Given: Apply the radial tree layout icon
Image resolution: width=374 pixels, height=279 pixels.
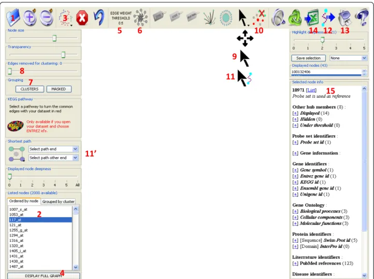Looking at the screenshot, I should coord(209,18).
